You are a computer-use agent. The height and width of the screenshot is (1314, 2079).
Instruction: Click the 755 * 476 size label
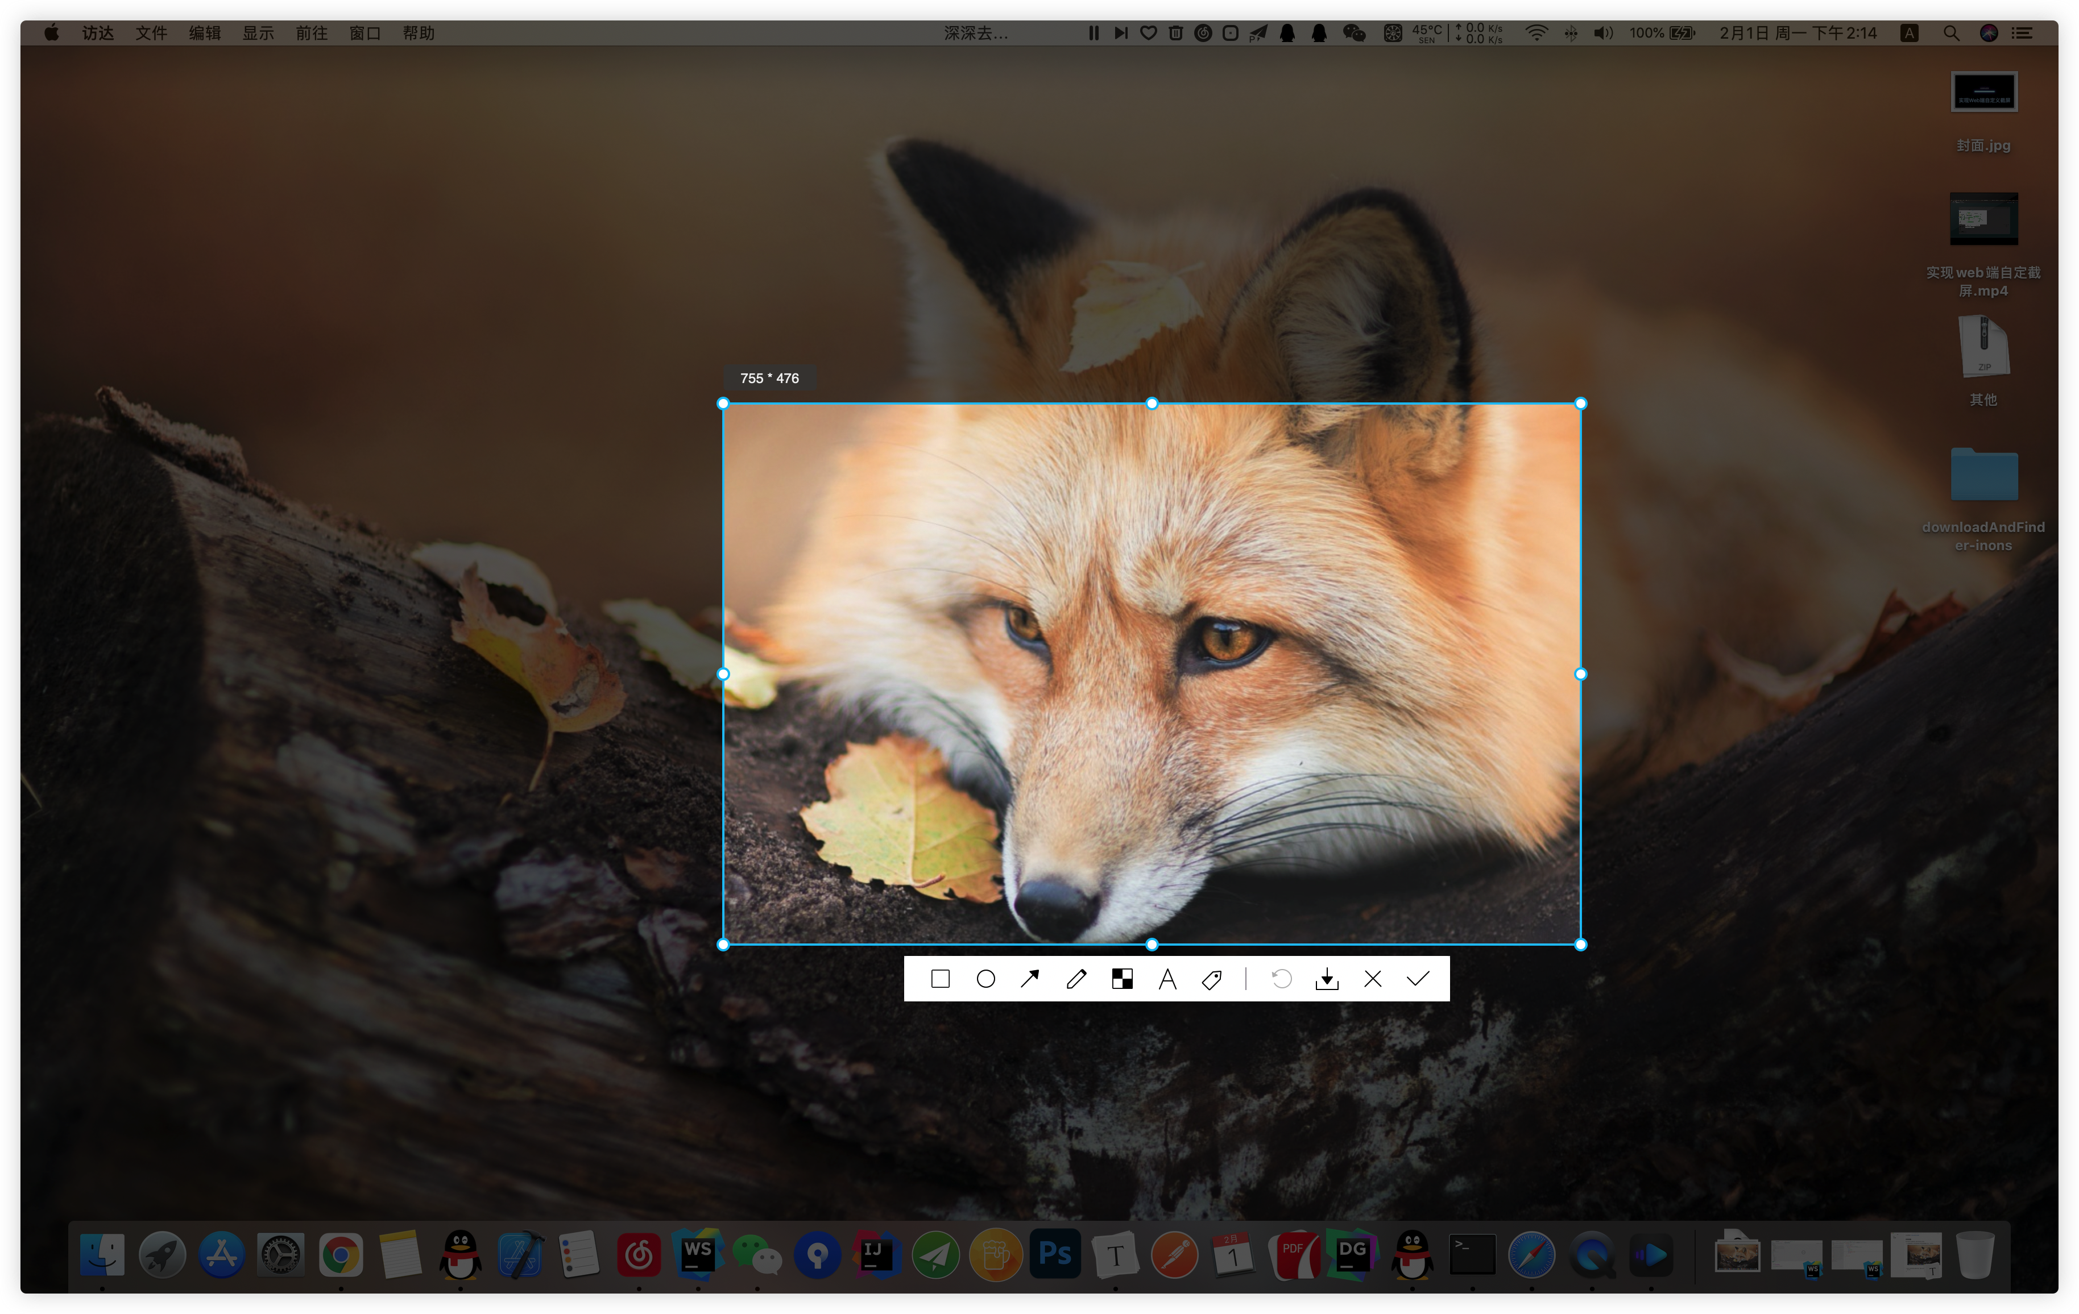(769, 378)
